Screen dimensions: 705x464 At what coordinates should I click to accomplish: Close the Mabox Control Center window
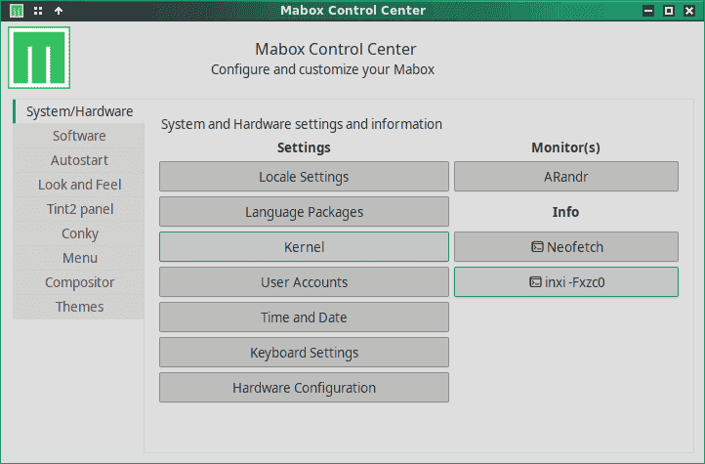tap(689, 11)
